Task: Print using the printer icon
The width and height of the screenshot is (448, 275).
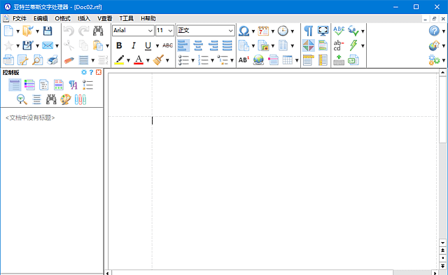Action: point(52,60)
